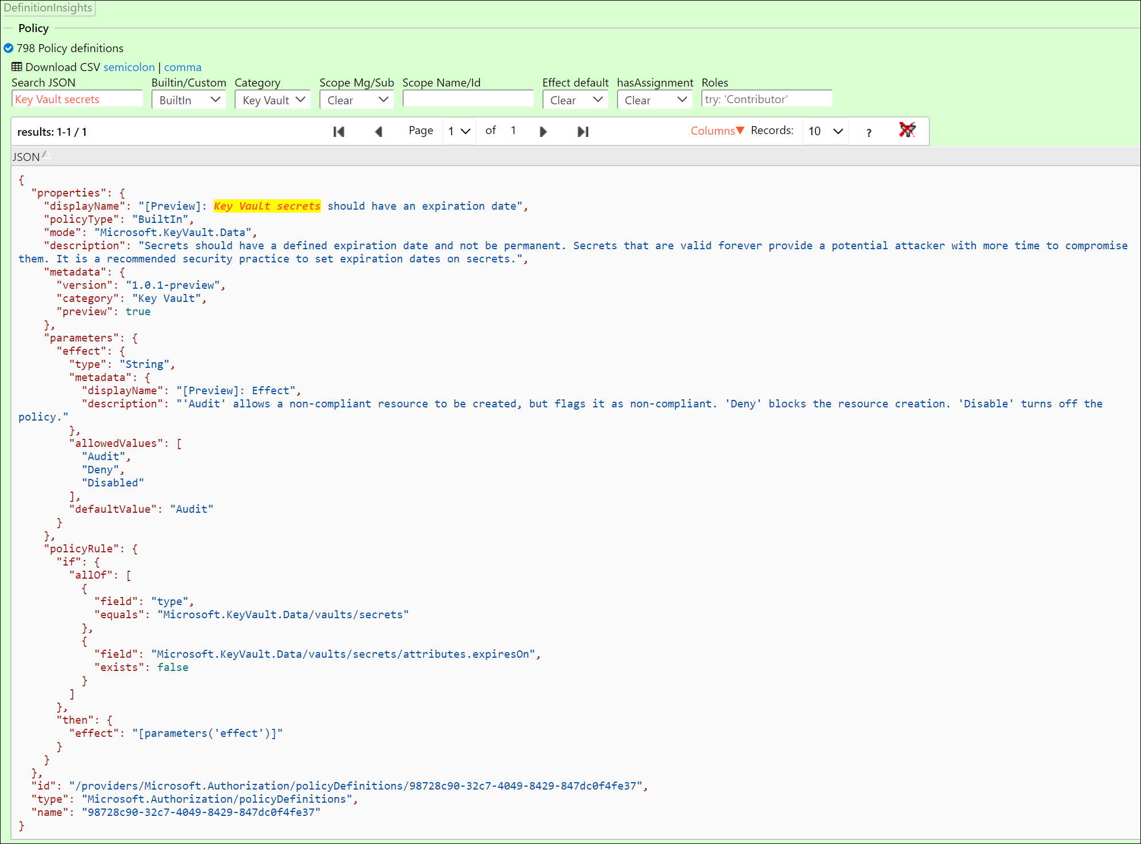Open the Builtin/Custom dropdown

coord(189,100)
